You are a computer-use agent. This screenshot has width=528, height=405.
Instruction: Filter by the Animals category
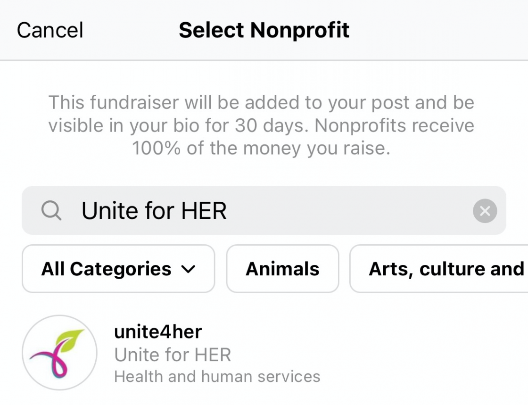tap(282, 269)
